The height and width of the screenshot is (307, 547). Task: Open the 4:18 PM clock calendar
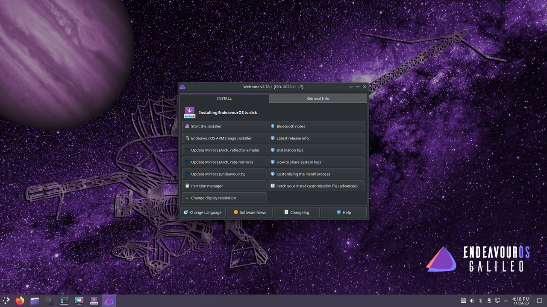coord(521,301)
